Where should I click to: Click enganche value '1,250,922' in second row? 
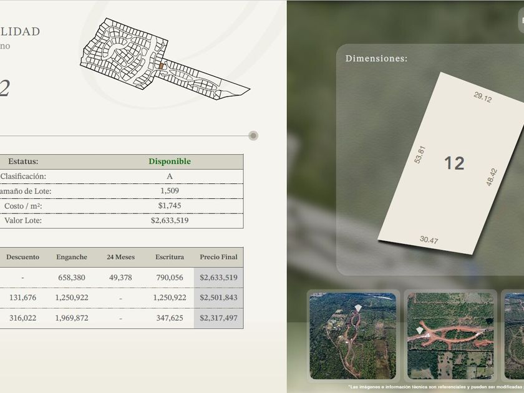72,298
